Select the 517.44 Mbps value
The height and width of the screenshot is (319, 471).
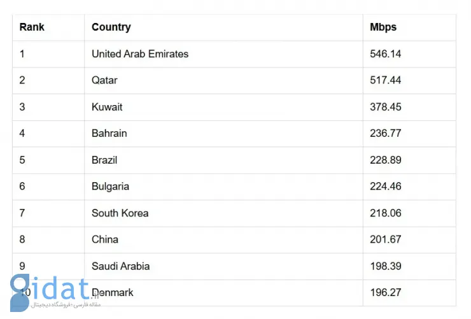click(386, 81)
